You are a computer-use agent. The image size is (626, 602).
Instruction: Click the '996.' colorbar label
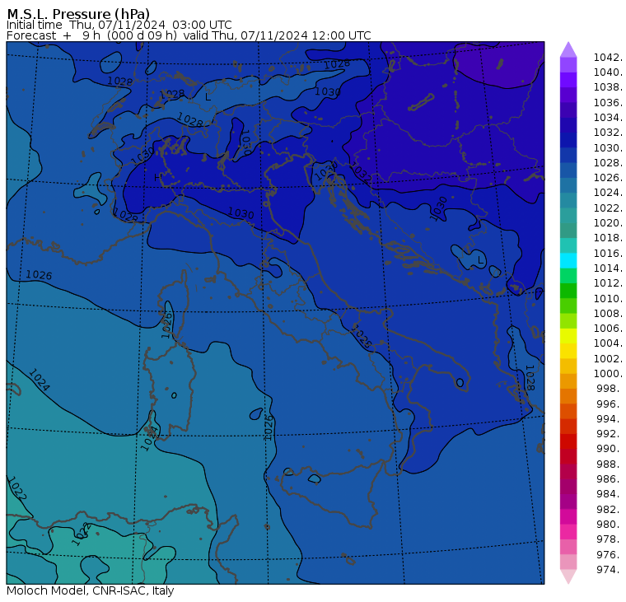pos(610,404)
